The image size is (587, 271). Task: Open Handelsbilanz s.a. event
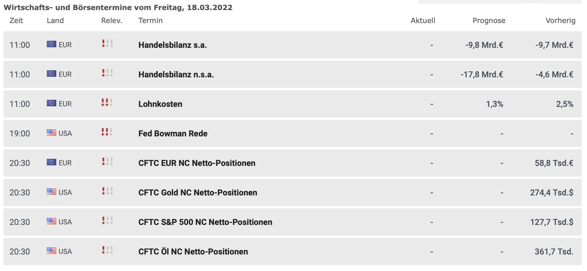click(173, 45)
